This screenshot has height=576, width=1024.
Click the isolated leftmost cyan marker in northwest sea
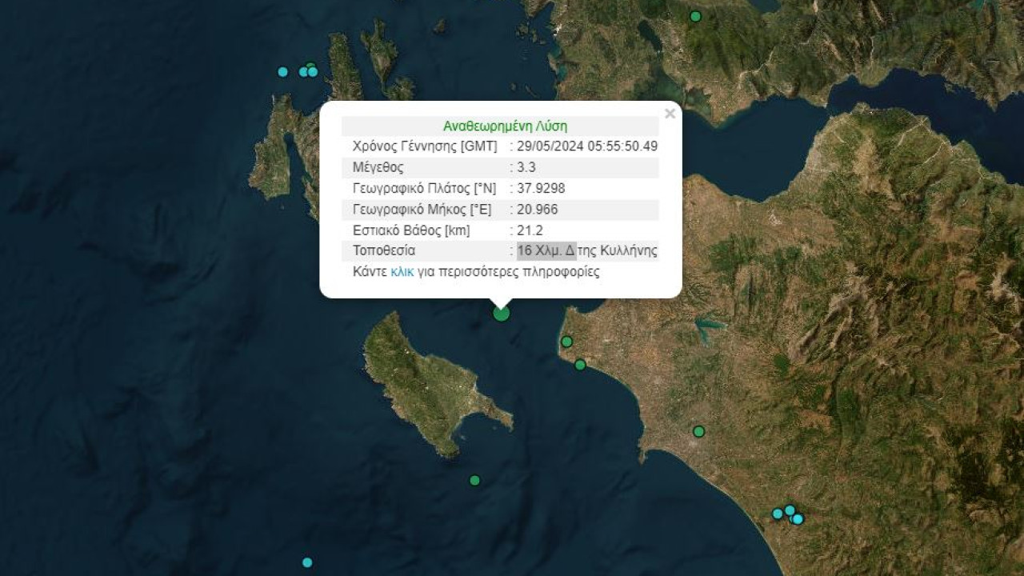[282, 71]
